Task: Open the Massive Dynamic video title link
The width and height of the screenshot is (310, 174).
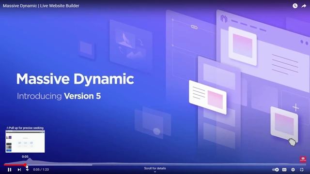Action: 41,6
